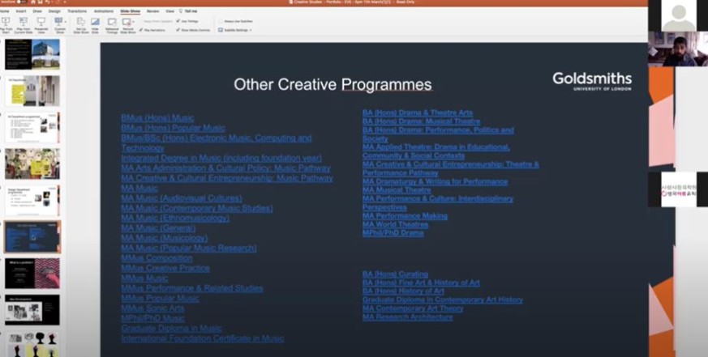This screenshot has width=708, height=357.
Task: Open the MA Research Architecture link
Action: pos(407,317)
